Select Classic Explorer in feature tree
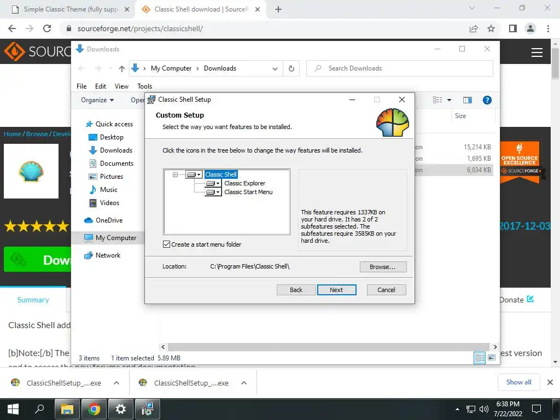The image size is (560, 420). tap(244, 183)
